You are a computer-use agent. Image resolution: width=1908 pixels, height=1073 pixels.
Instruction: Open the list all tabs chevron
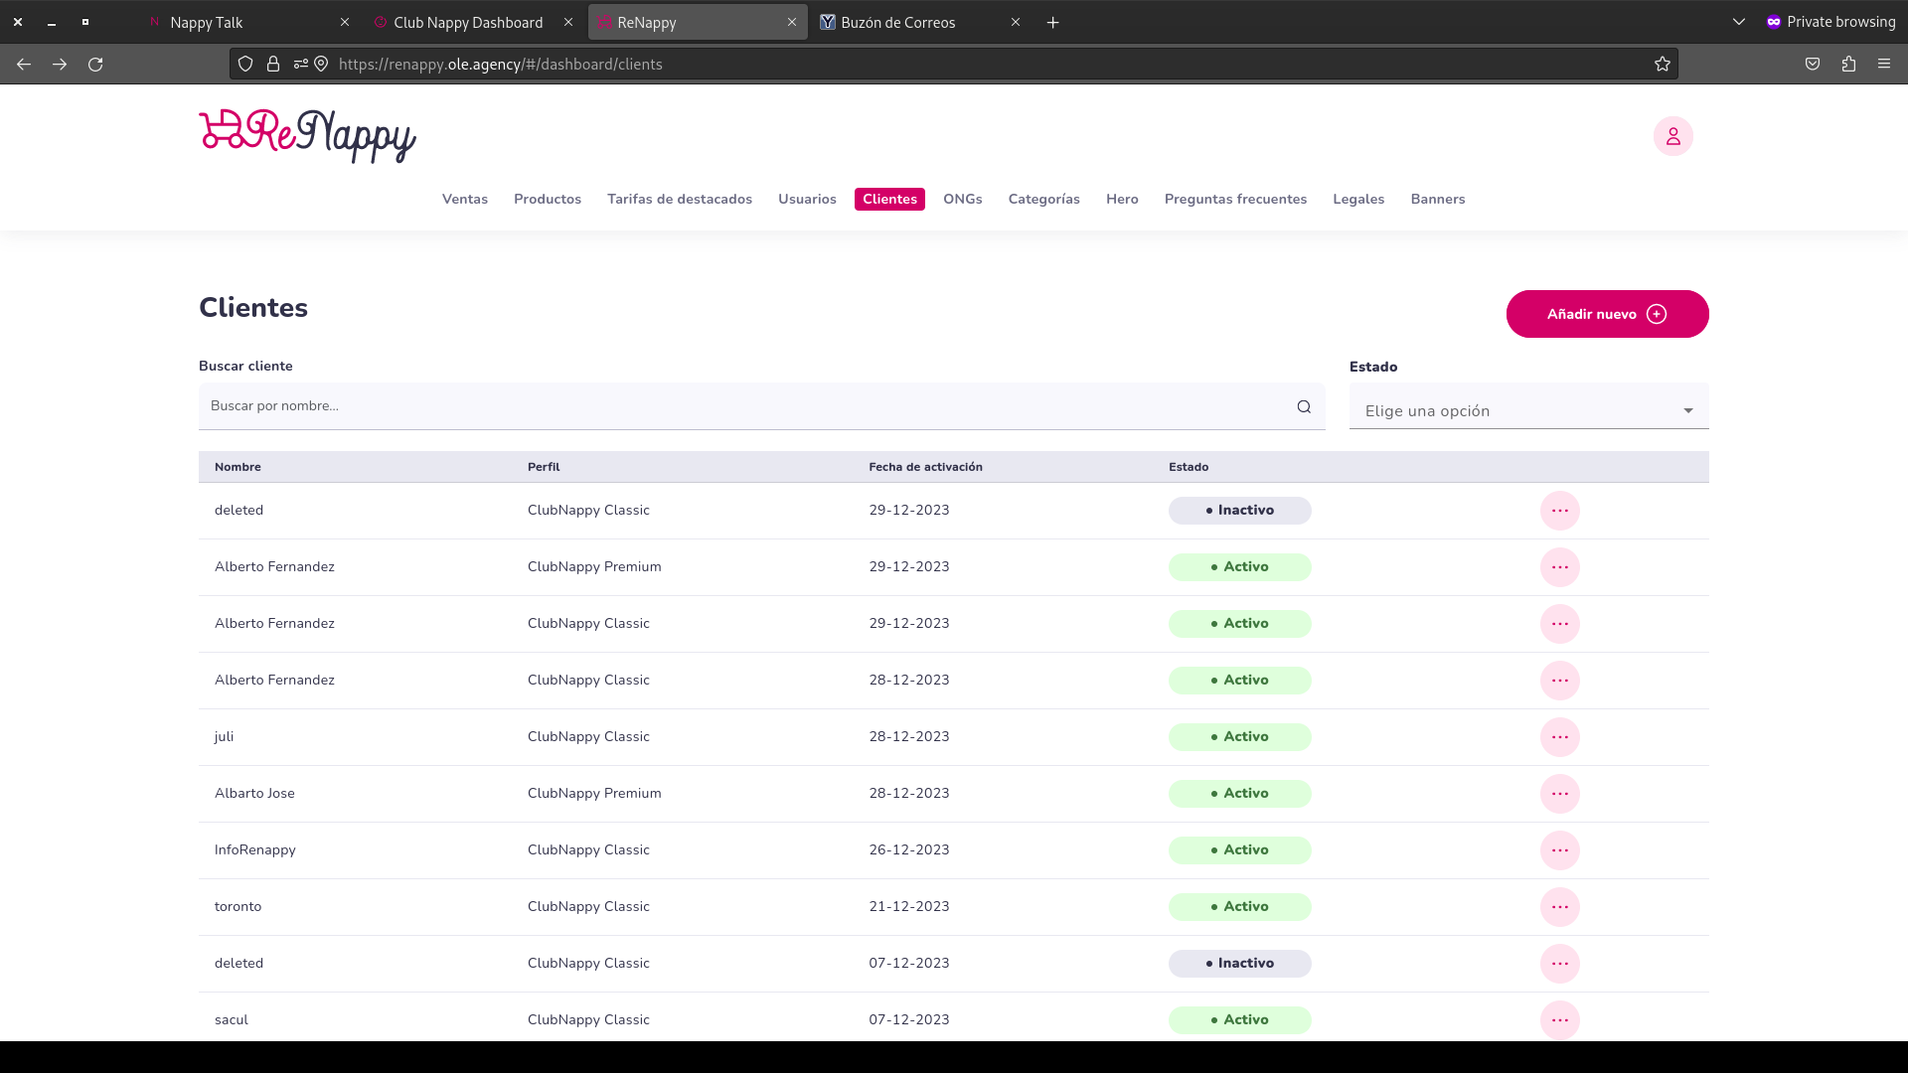point(1738,22)
